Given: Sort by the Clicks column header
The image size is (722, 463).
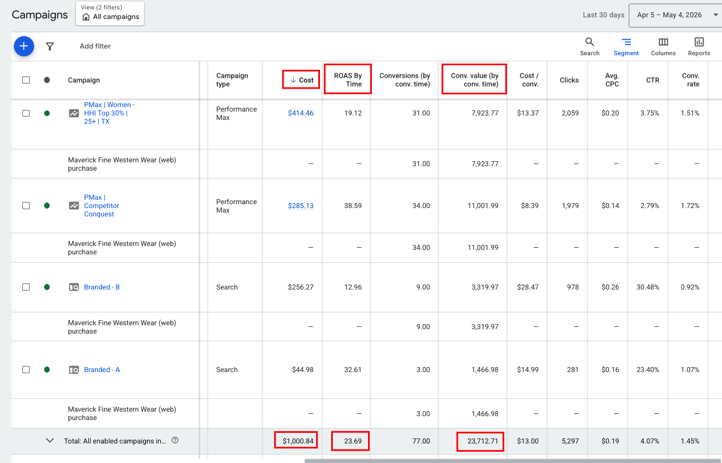Looking at the screenshot, I should (569, 80).
